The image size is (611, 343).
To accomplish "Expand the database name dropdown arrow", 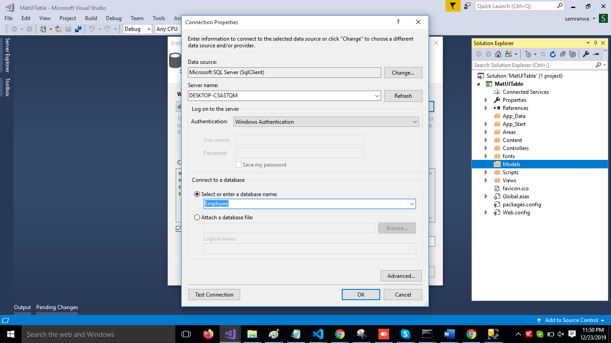I will coord(412,204).
